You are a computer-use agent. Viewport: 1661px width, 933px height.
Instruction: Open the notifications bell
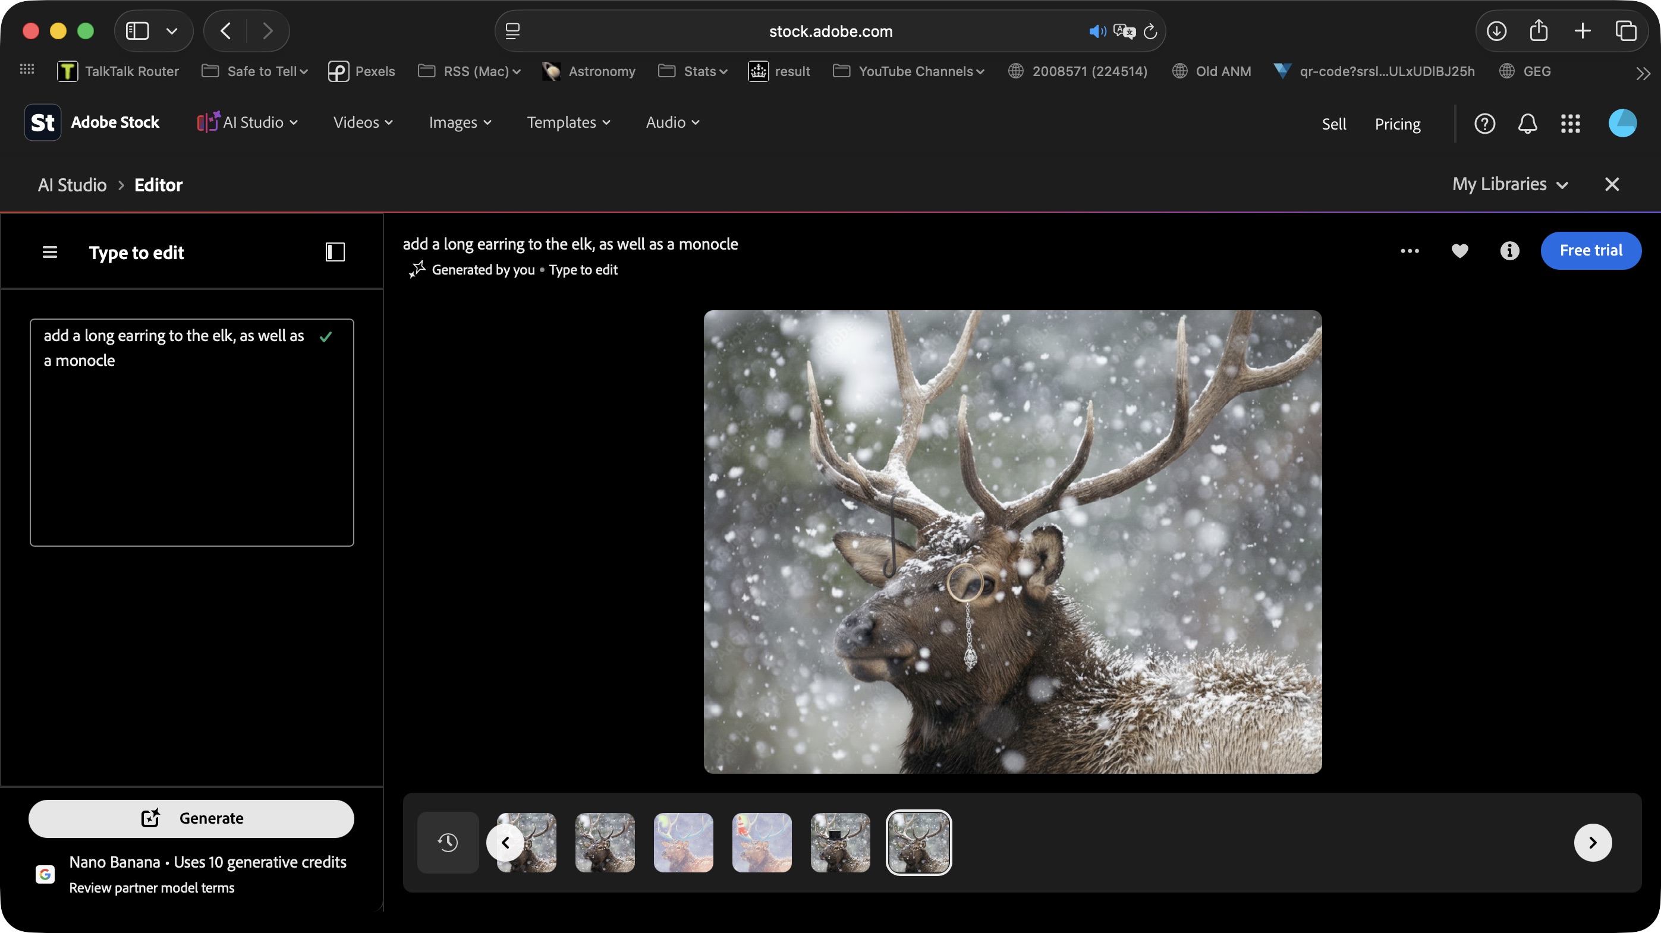pos(1527,123)
